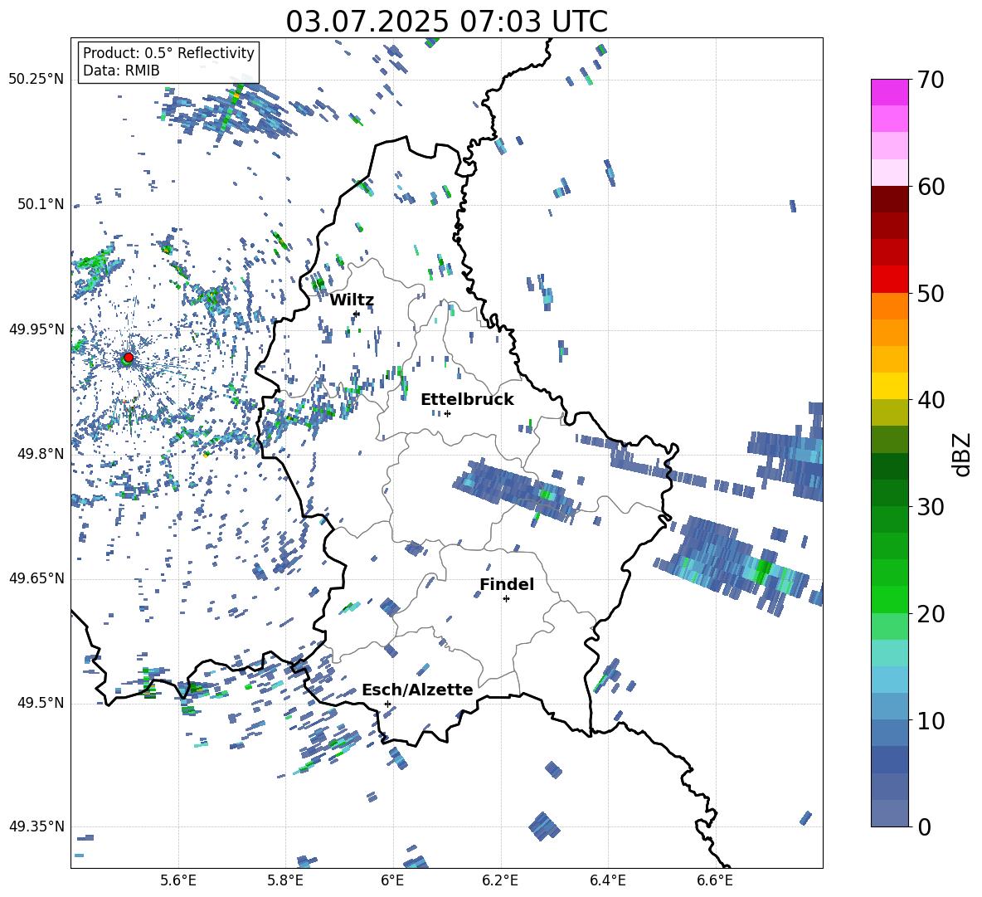Click the dark red colorbar segment below 60

(889, 199)
